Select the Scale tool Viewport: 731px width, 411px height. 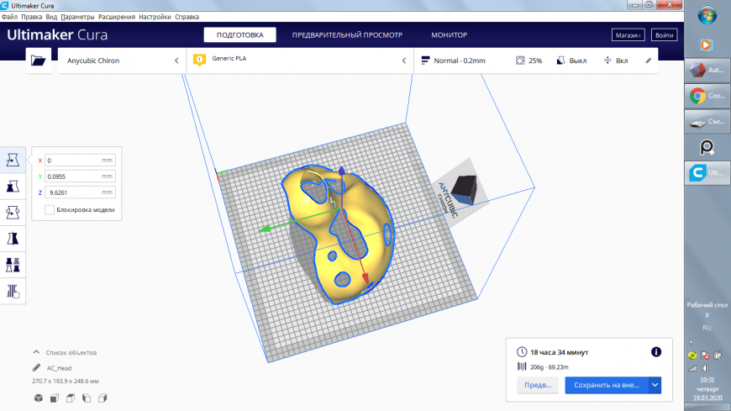point(13,187)
